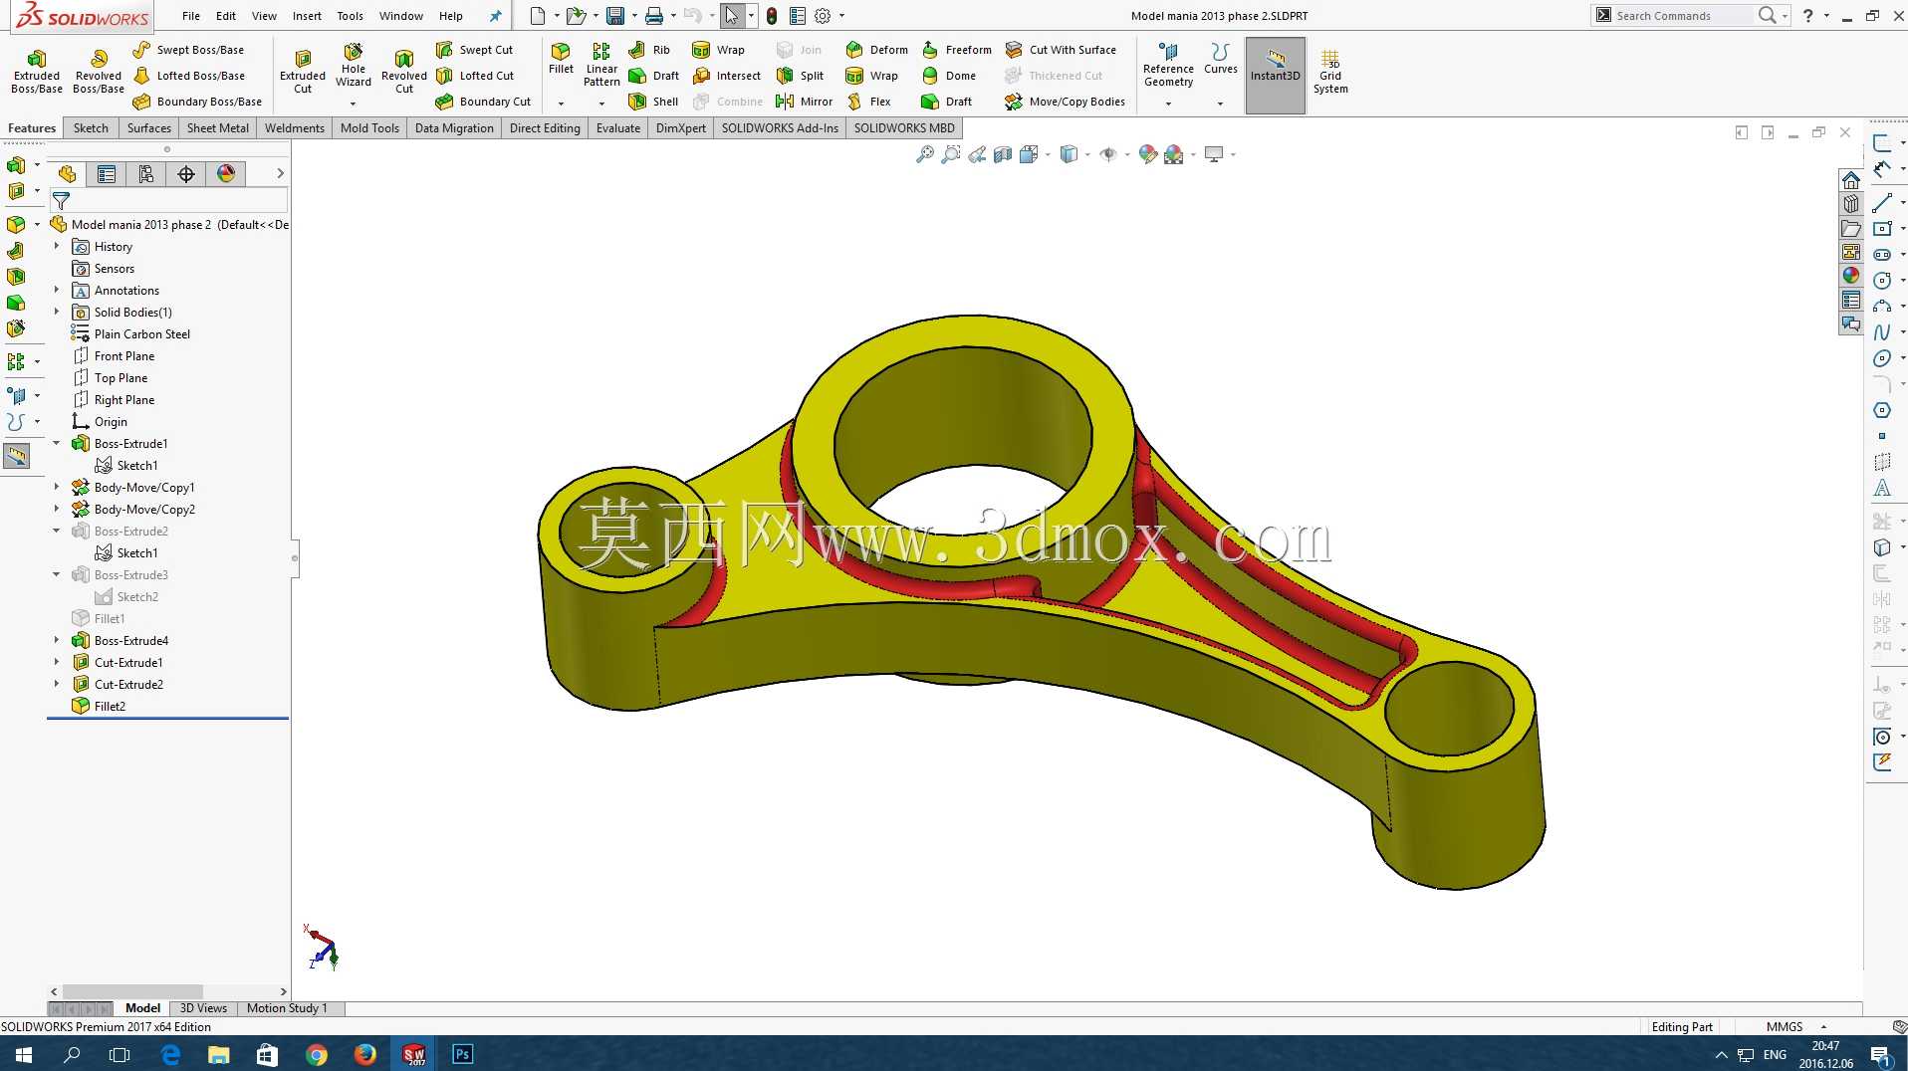1908x1071 pixels.
Task: Select the Fillet tool
Action: click(x=562, y=59)
